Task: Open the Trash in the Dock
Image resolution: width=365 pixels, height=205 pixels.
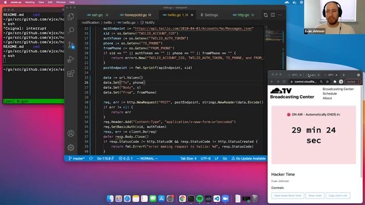Action: [x=255, y=199]
